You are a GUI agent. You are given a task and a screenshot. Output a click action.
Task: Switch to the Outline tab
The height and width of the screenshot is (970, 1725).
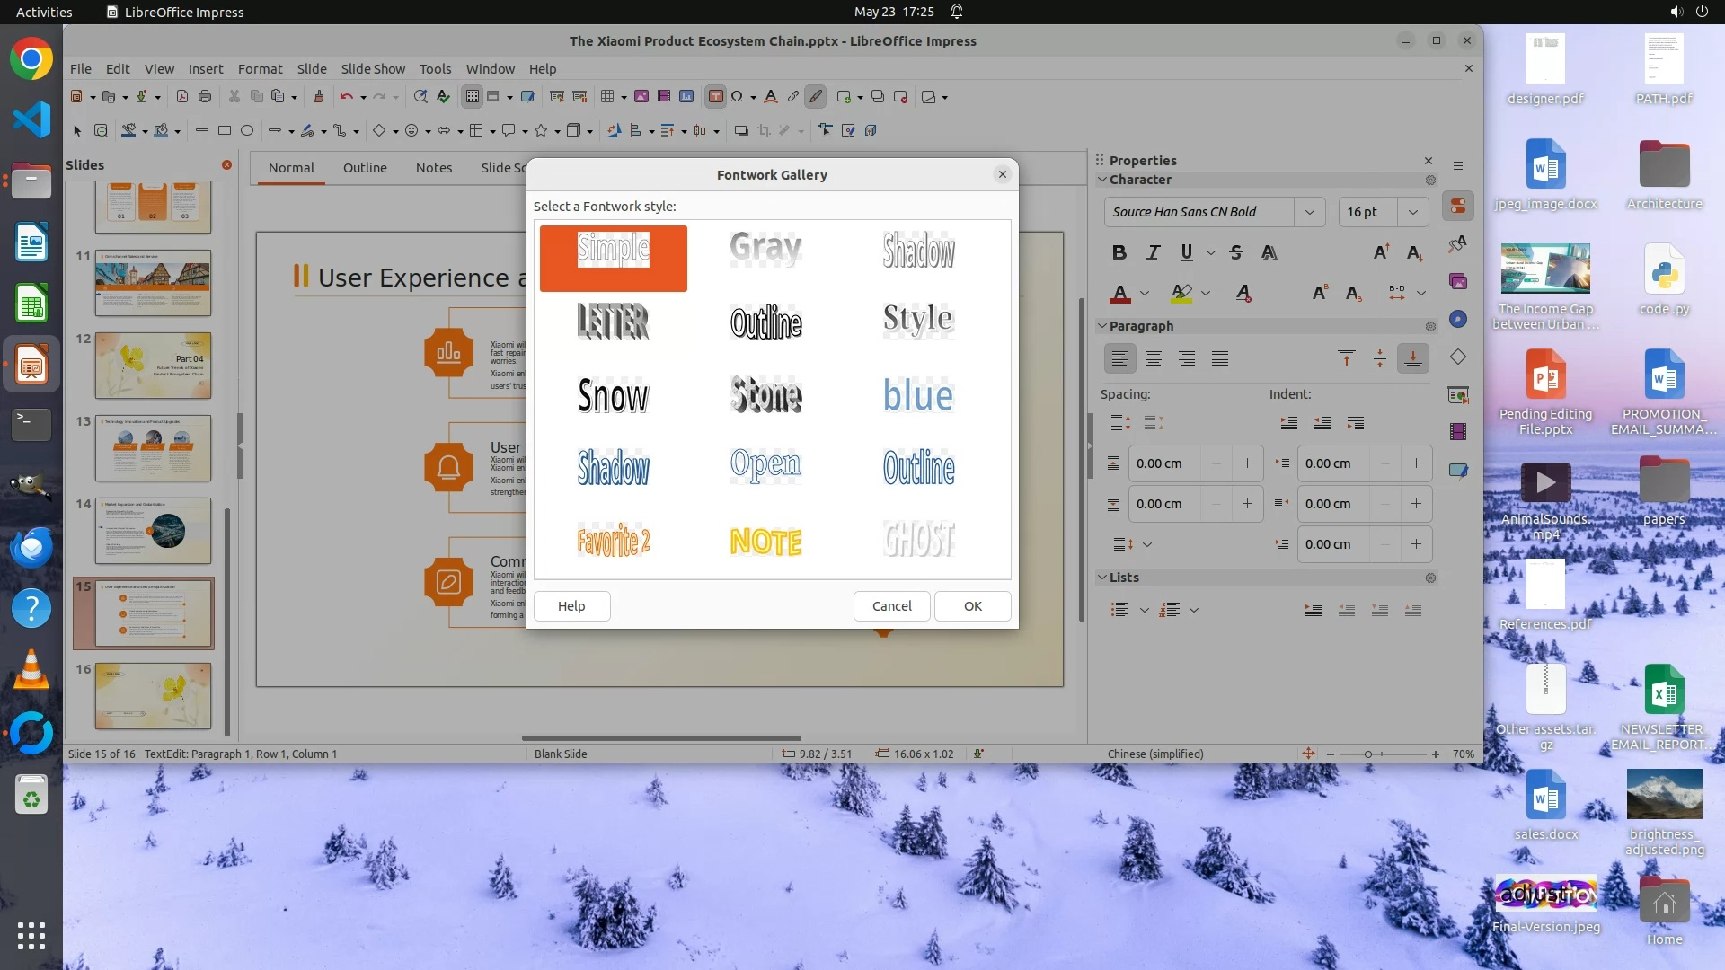pos(365,168)
